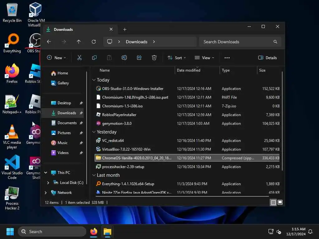This screenshot has height=239, width=319.
Task: Click the PC icon in address bar
Action: click(x=110, y=42)
